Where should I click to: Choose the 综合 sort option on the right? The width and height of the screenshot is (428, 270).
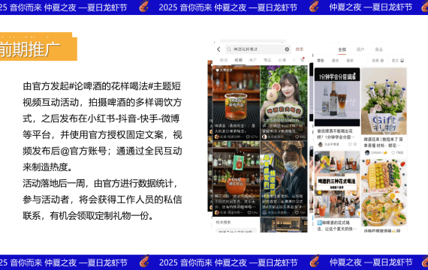(x=321, y=61)
